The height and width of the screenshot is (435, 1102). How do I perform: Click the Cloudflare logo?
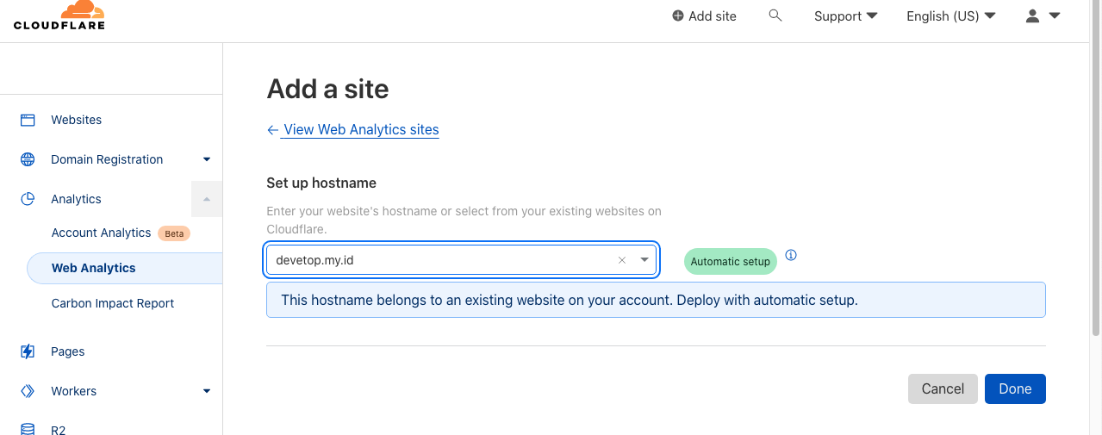[x=59, y=16]
